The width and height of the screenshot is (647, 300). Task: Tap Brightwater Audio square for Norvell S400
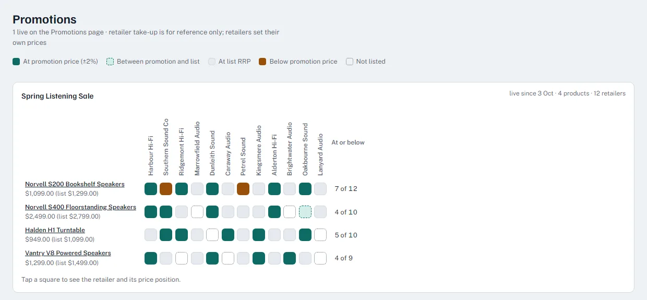pos(290,212)
